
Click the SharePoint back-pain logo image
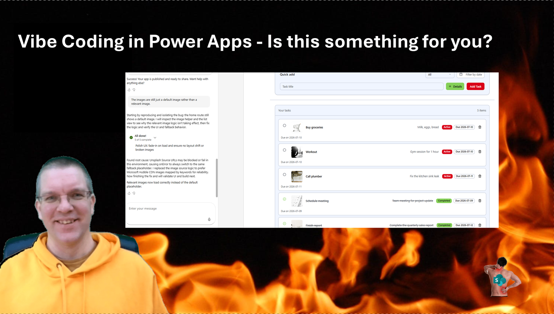point(502,277)
